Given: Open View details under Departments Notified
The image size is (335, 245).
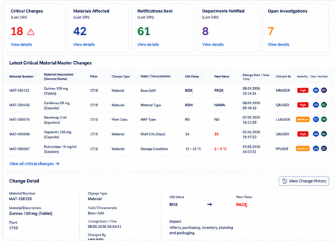Looking at the screenshot, I should (213, 44).
